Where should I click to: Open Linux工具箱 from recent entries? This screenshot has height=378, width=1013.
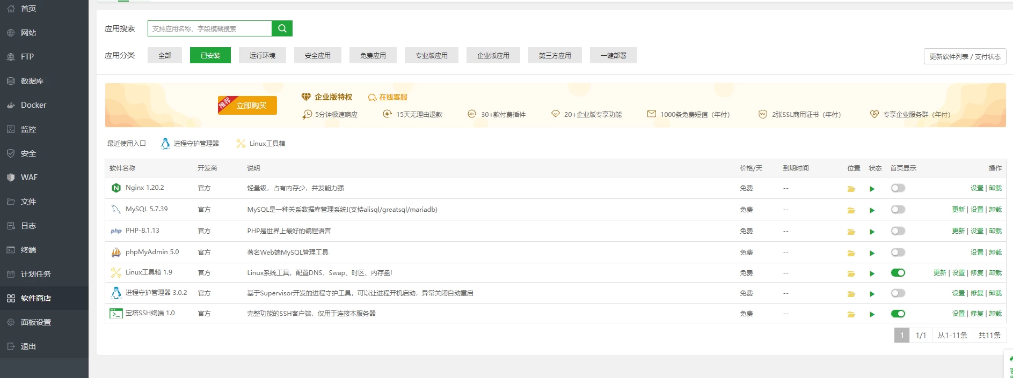pos(261,143)
